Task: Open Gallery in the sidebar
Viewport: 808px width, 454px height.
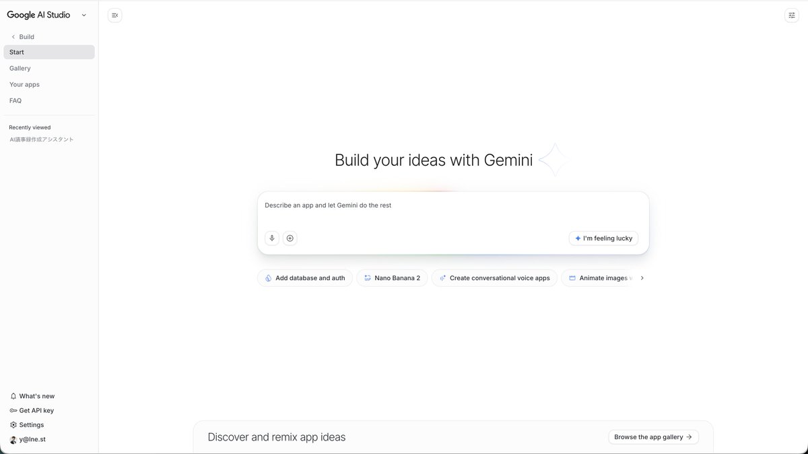Action: pos(49,68)
